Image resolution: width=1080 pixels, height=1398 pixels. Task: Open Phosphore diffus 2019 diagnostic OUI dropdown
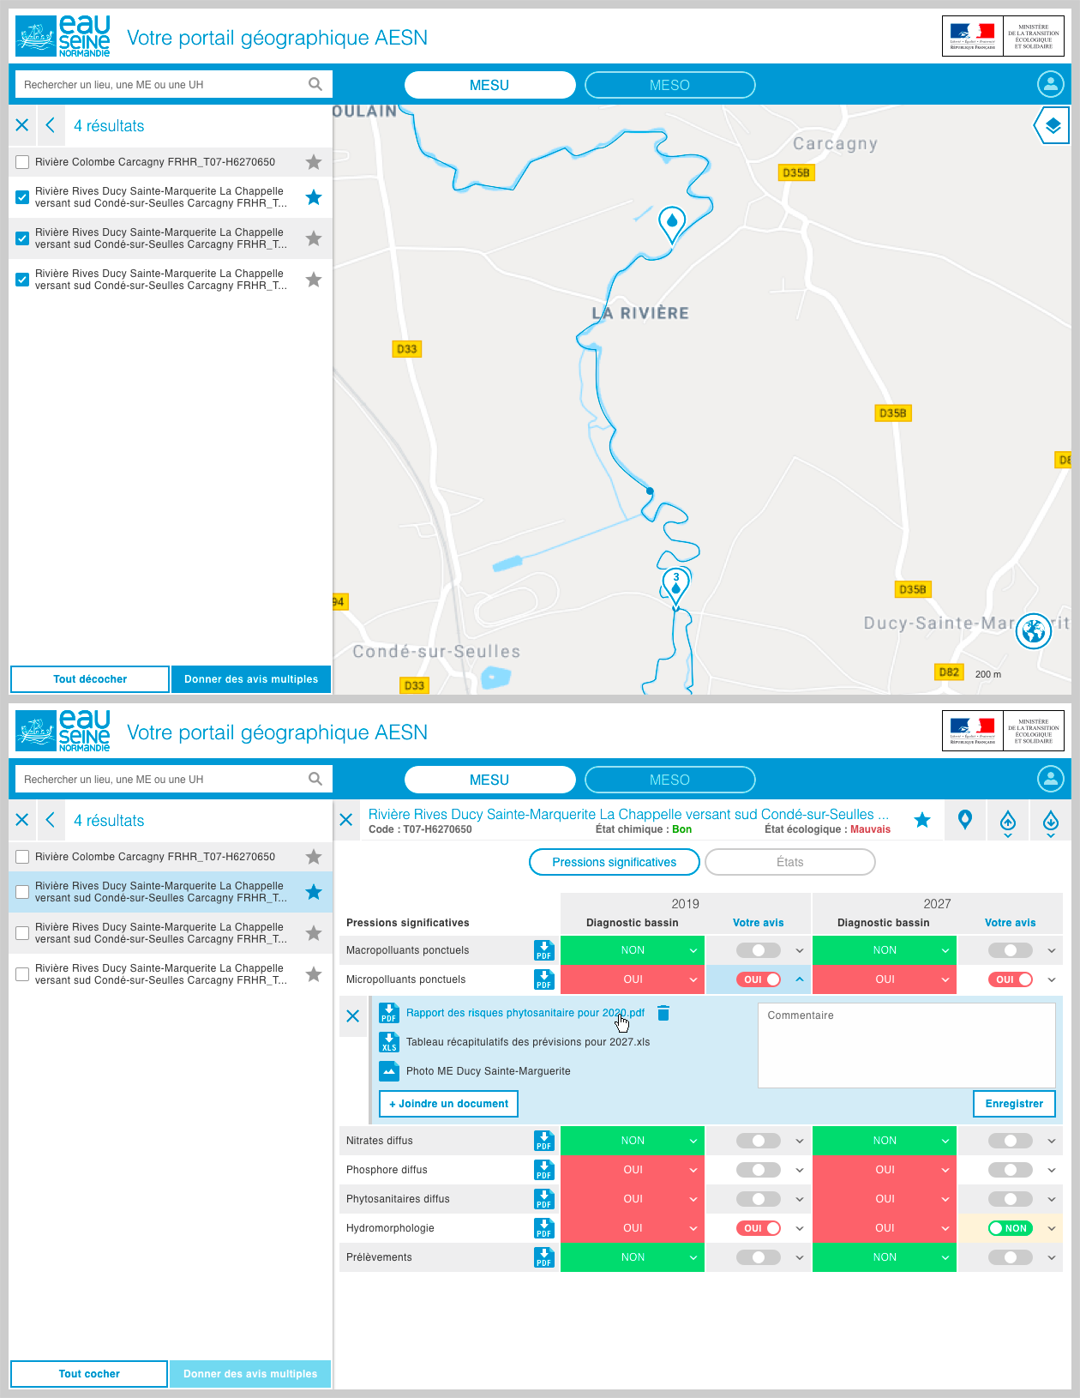tap(633, 1170)
